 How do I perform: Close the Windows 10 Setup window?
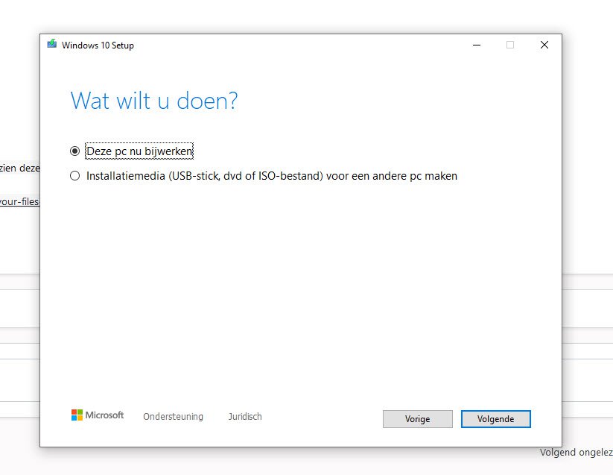pyautogui.click(x=544, y=45)
